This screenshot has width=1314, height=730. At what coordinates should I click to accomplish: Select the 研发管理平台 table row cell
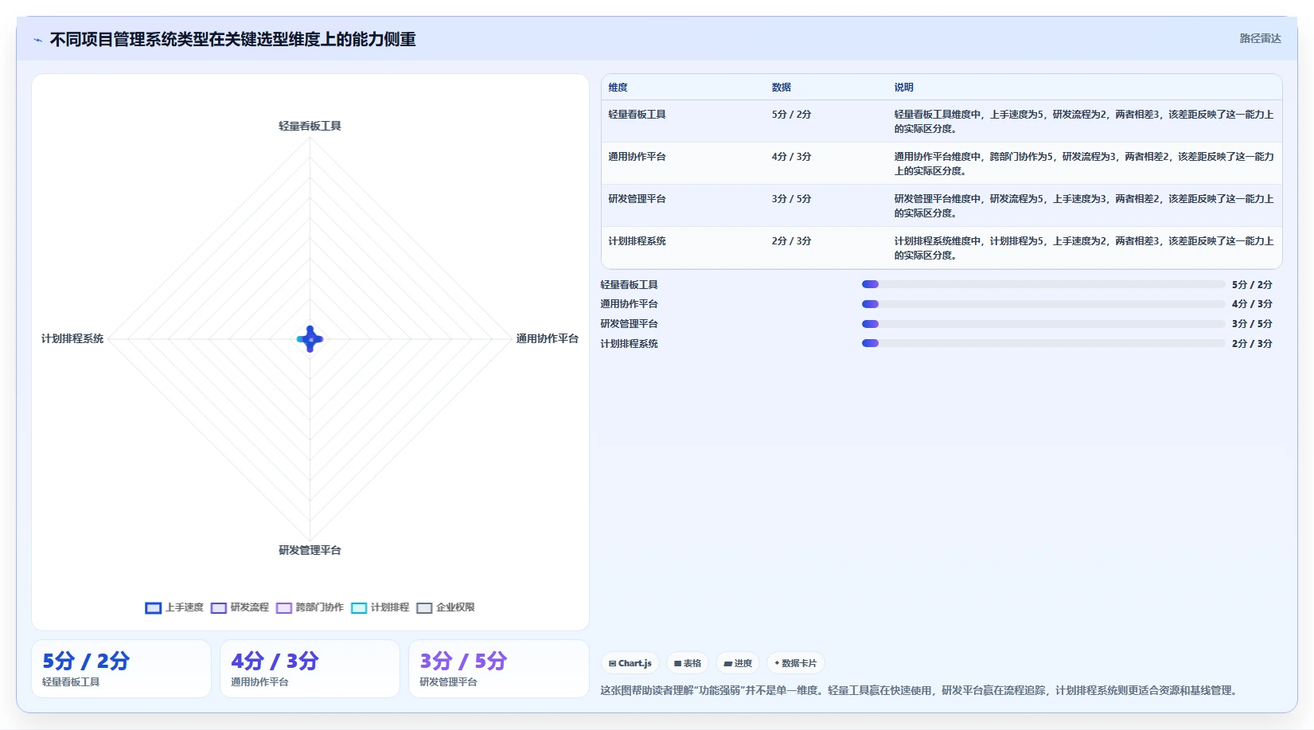pyautogui.click(x=637, y=199)
